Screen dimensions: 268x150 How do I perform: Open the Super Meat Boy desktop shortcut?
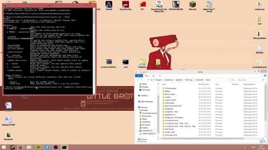(x=126, y=5)
